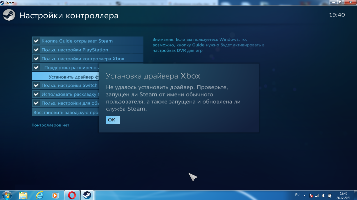Click Show Desktop strip at taskbar end
The height and width of the screenshot is (200, 357).
click(355, 195)
